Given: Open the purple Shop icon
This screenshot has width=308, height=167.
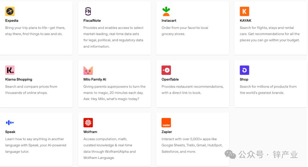Looking at the screenshot, I should coord(244,70).
